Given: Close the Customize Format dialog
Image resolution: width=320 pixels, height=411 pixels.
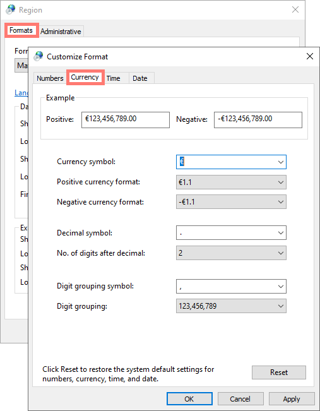Looking at the screenshot, I should coord(310,56).
